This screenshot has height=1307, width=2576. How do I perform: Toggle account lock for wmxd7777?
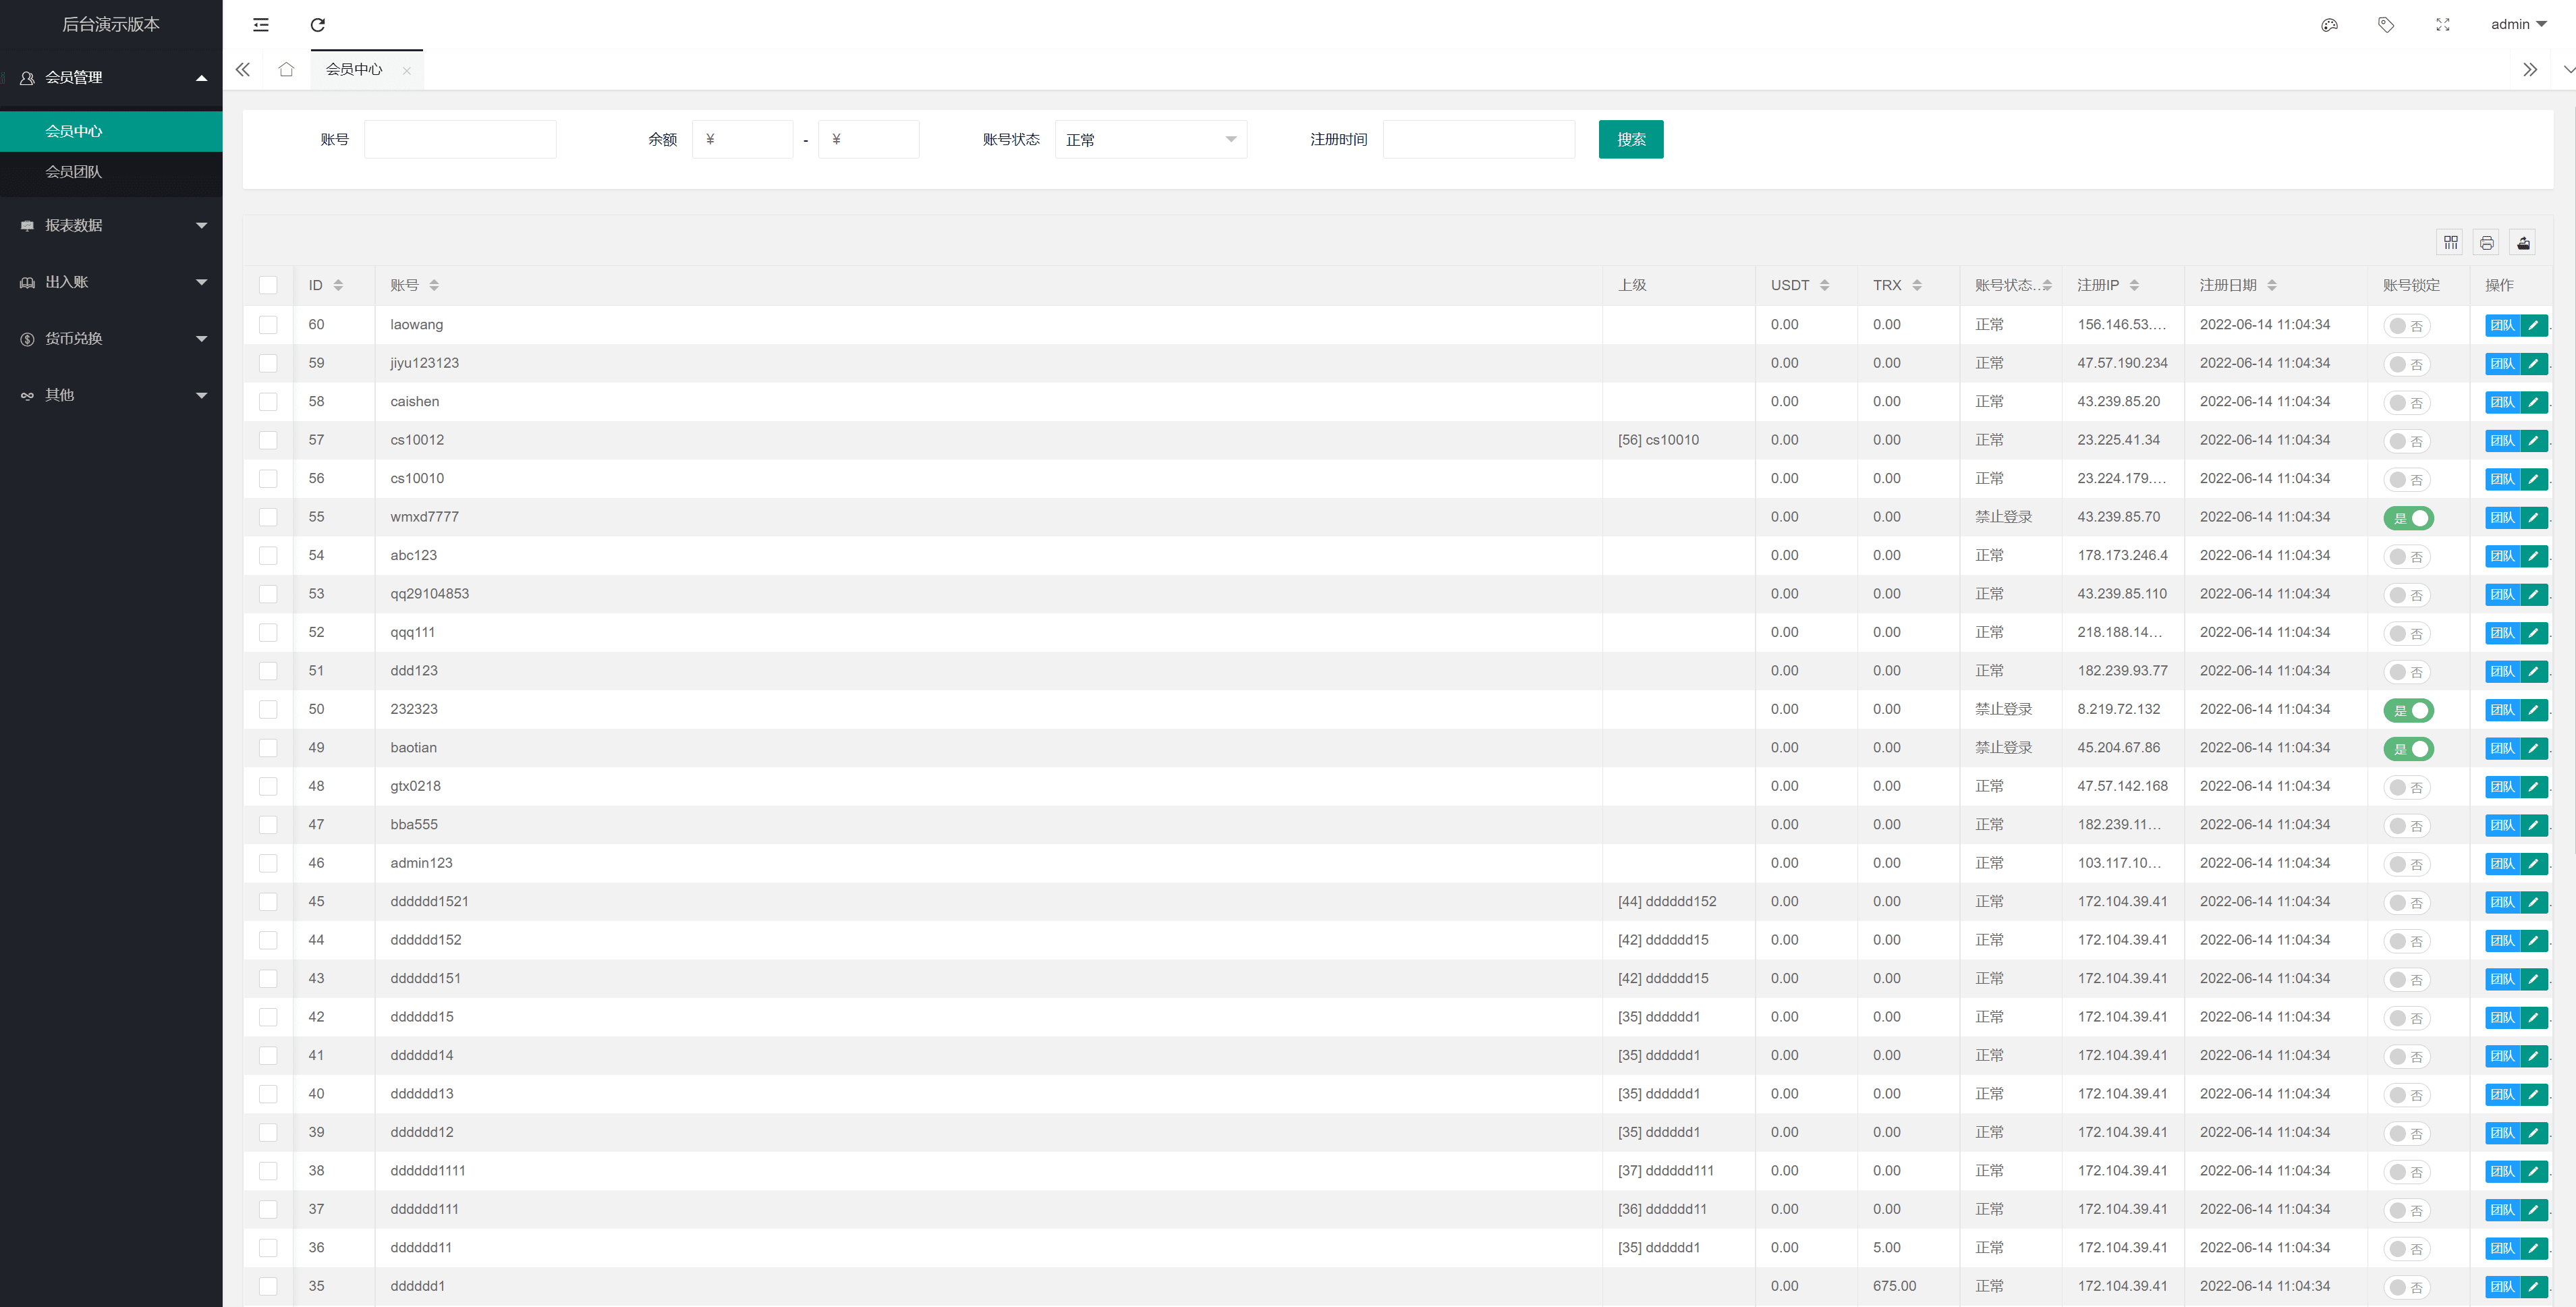pos(2408,518)
